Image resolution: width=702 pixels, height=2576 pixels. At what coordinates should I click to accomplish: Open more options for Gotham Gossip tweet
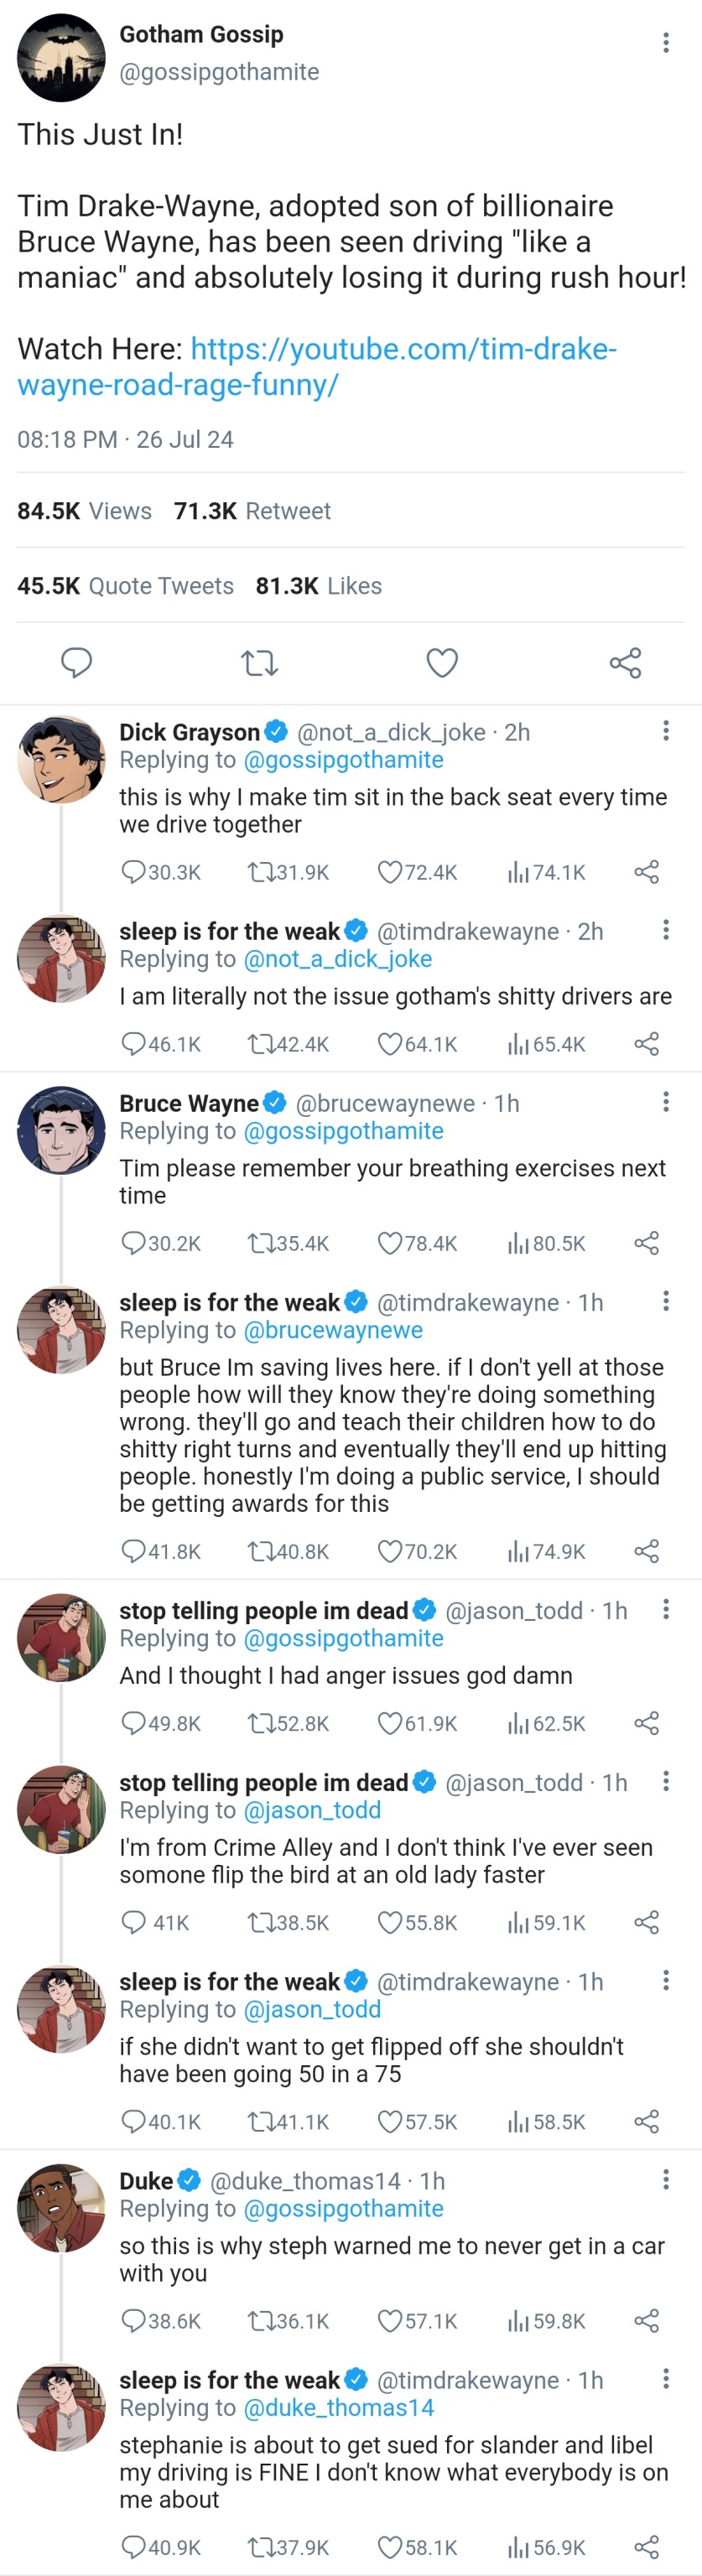pos(666,43)
